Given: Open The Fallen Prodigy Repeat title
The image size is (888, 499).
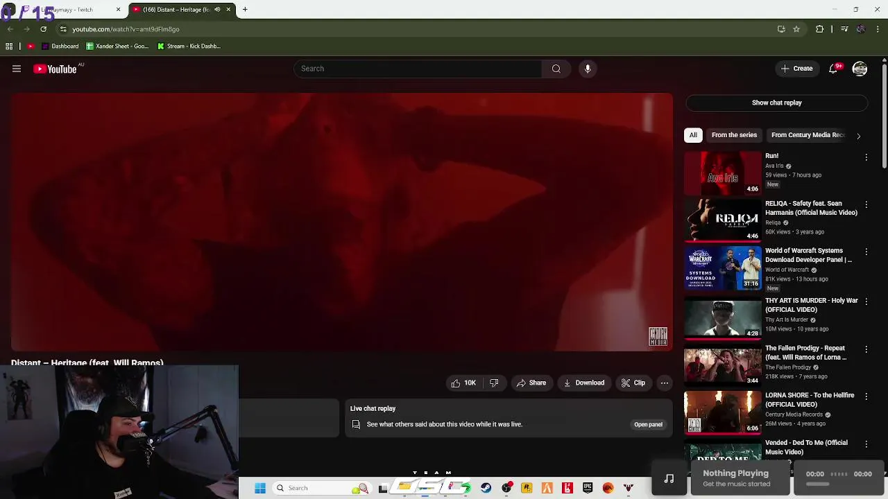Looking at the screenshot, I should coord(806,353).
